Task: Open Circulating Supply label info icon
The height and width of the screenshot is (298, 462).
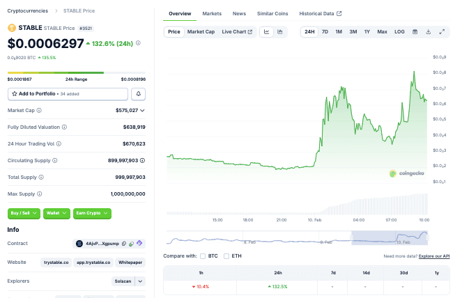Action: (55, 160)
